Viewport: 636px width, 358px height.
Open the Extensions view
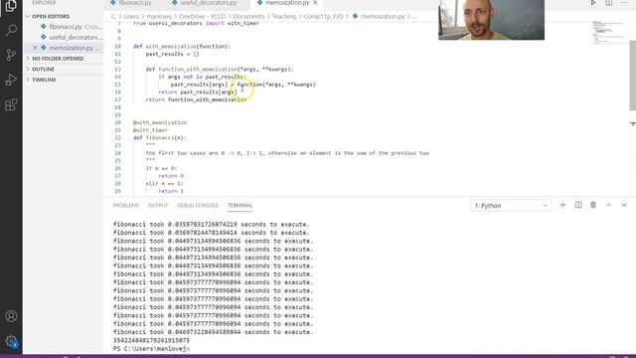tap(11, 104)
